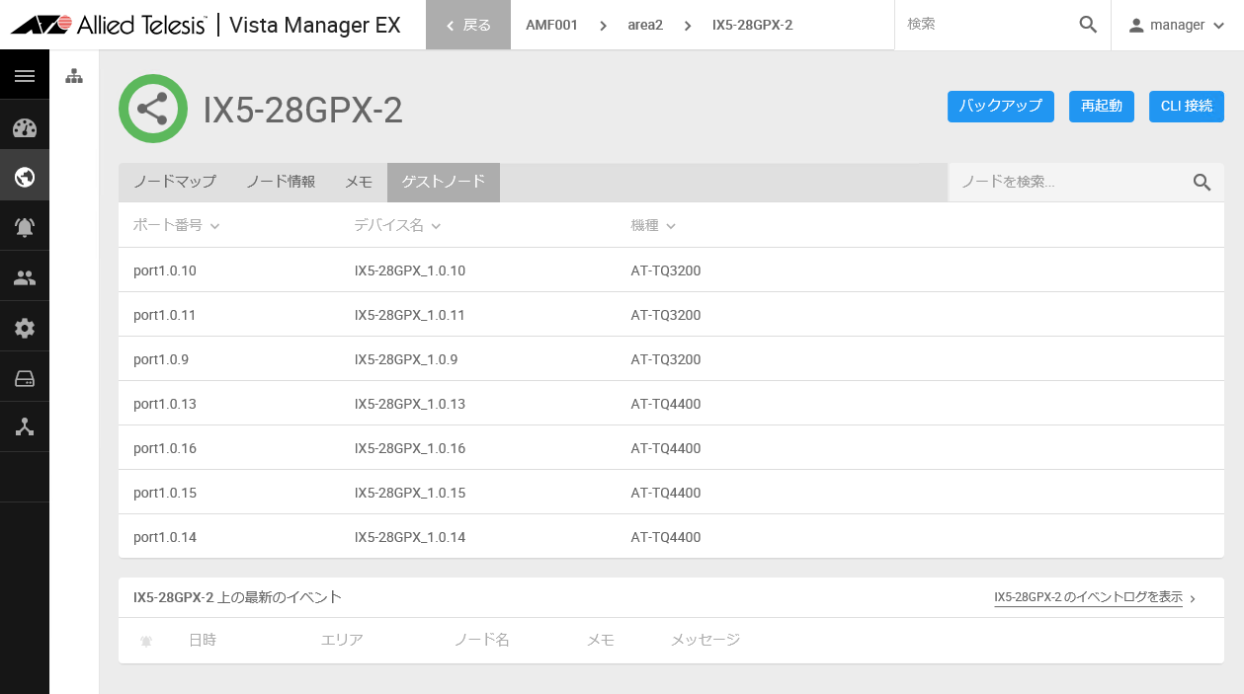Click the エリア events column header

click(342, 640)
